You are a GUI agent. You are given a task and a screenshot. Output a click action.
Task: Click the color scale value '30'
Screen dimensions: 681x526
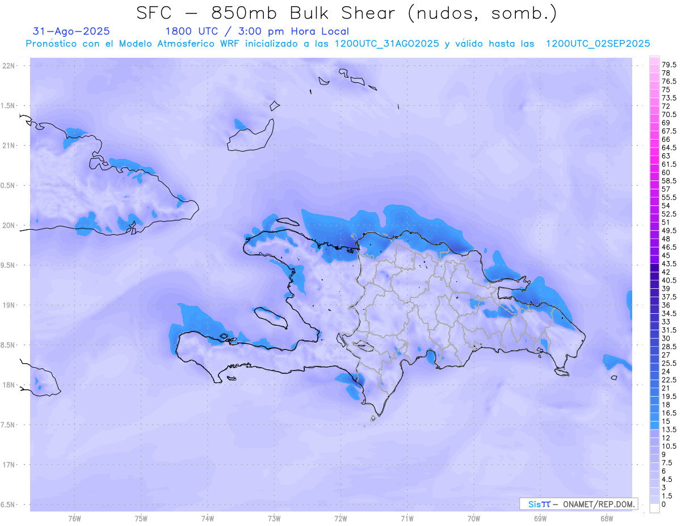pyautogui.click(x=666, y=338)
